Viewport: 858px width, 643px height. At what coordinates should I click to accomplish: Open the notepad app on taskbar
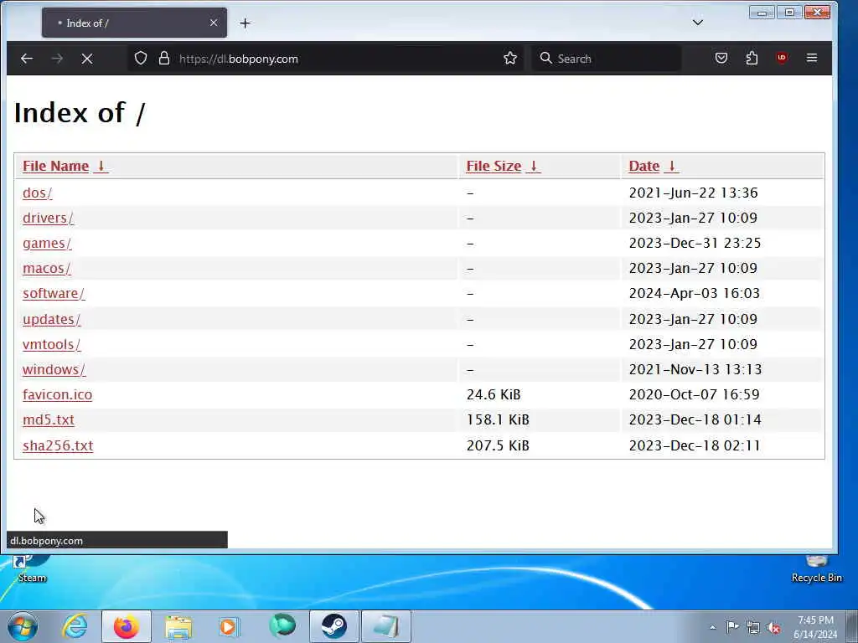coord(385,626)
